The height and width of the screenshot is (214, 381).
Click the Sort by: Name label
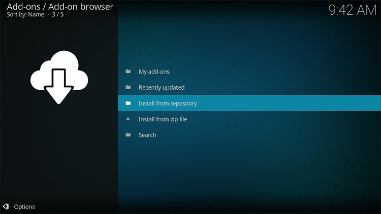25,15
